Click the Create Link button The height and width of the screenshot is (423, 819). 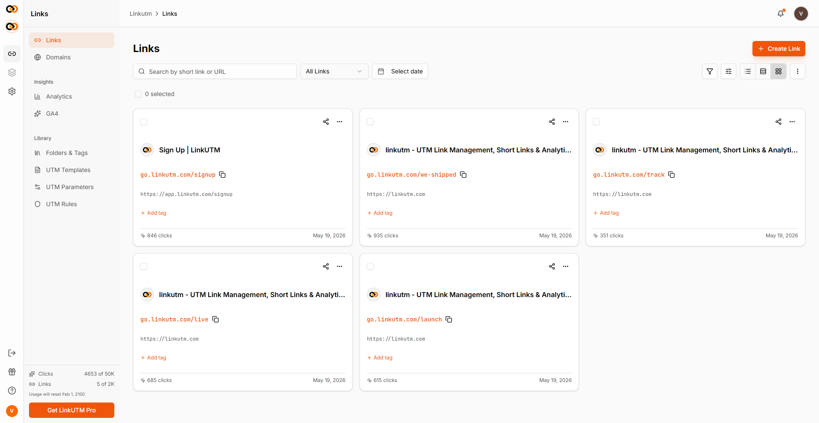pyautogui.click(x=778, y=49)
